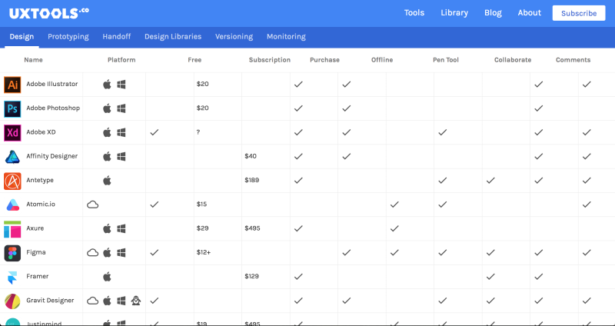Screen dimensions: 615x326
Task: Click the $20 price in Adobe Illustrator row
Action: click(203, 84)
